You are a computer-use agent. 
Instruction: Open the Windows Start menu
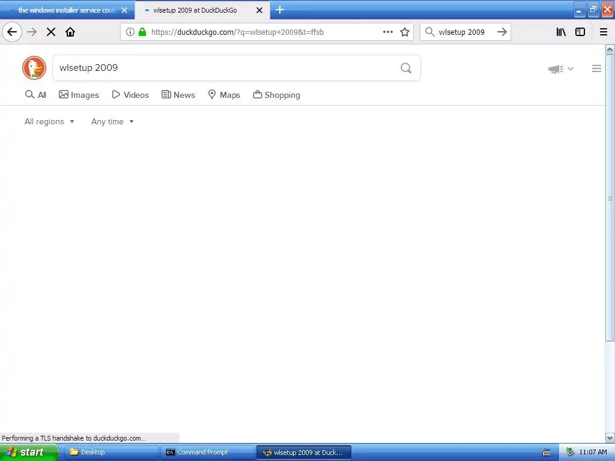pyautogui.click(x=29, y=453)
